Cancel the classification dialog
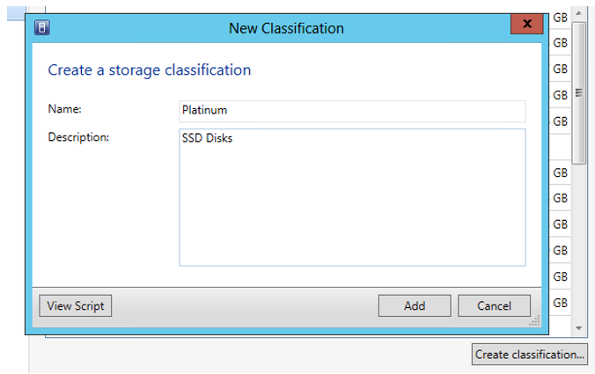595x374 pixels. coord(494,306)
